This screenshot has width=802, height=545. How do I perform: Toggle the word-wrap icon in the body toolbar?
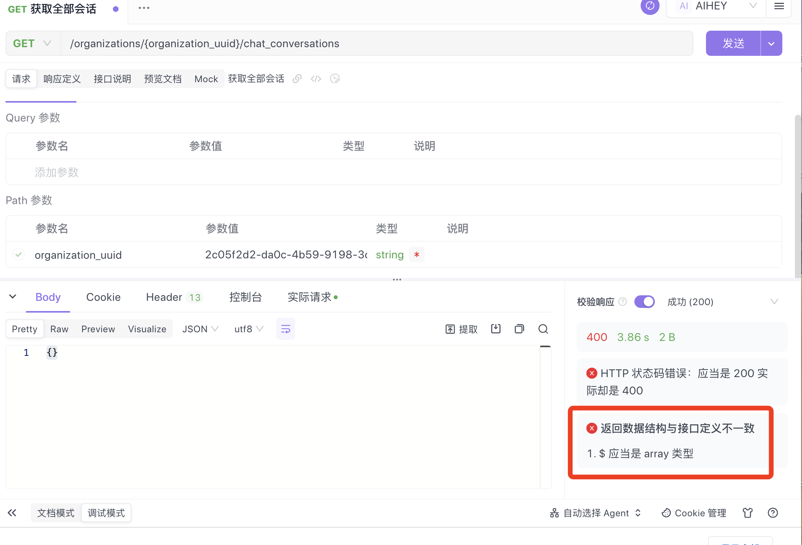286,329
